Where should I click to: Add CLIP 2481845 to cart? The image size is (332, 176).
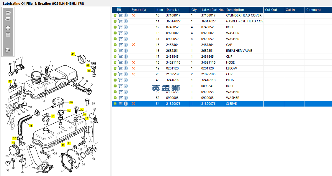[x=120, y=57]
